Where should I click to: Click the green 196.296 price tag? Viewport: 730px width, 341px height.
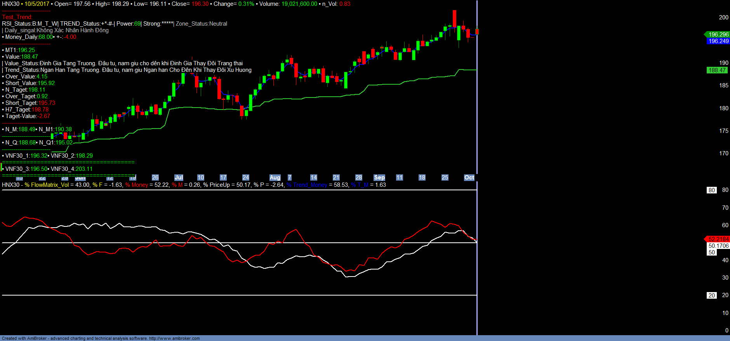tap(718, 35)
